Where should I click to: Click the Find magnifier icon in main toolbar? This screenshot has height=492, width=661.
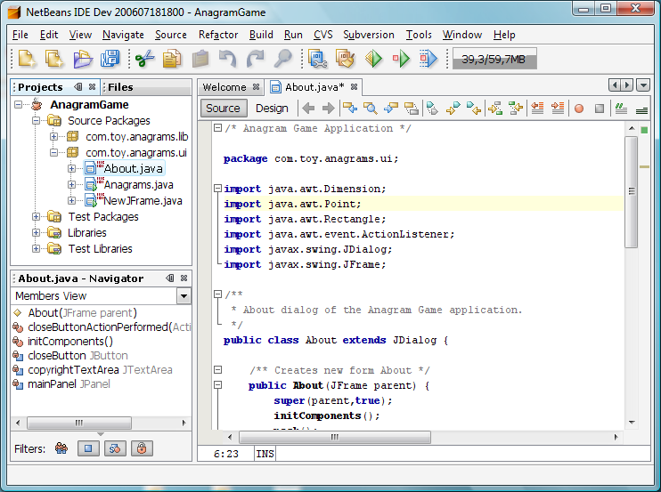point(282,59)
